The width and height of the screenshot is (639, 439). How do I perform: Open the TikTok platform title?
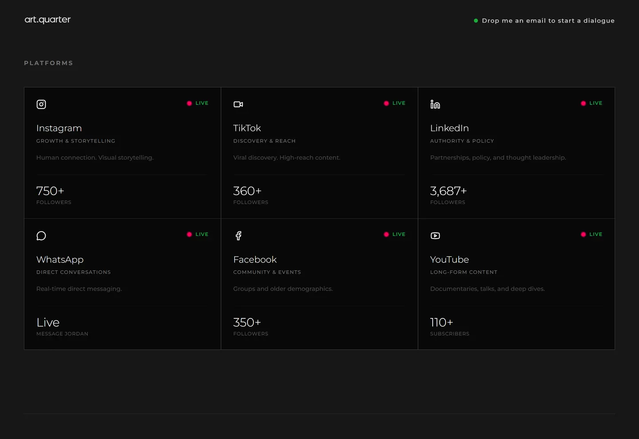pos(247,128)
